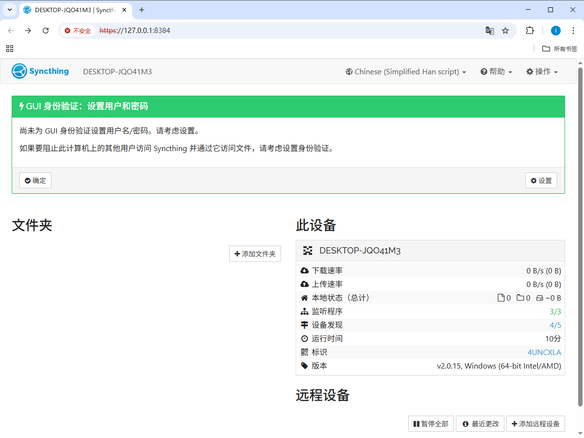Image resolution: width=584 pixels, height=438 pixels.
Task: Click the 暂停全部 pause all button
Action: (431, 424)
